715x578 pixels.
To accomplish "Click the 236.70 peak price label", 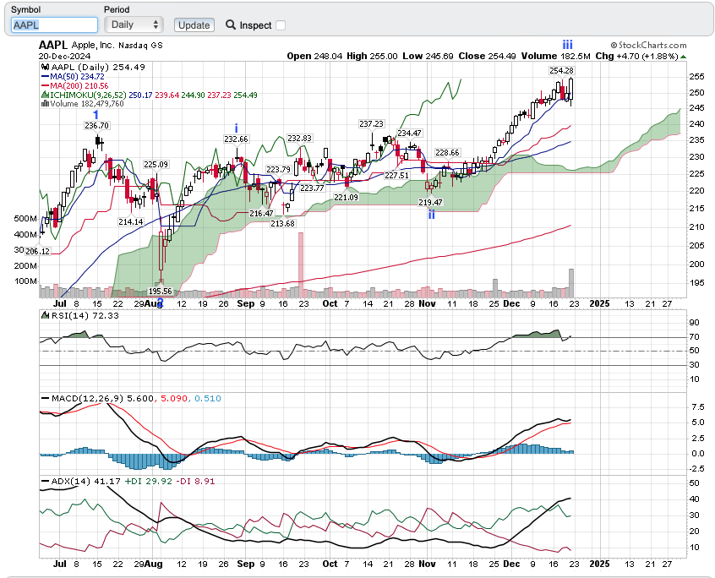I will [96, 125].
